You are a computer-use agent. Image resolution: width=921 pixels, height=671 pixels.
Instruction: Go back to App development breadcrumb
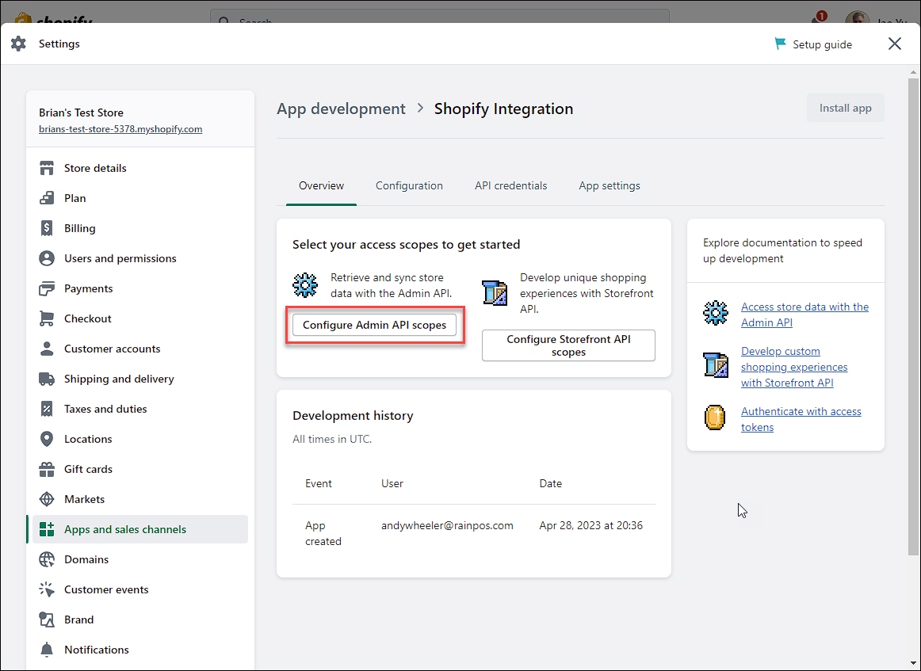342,109
